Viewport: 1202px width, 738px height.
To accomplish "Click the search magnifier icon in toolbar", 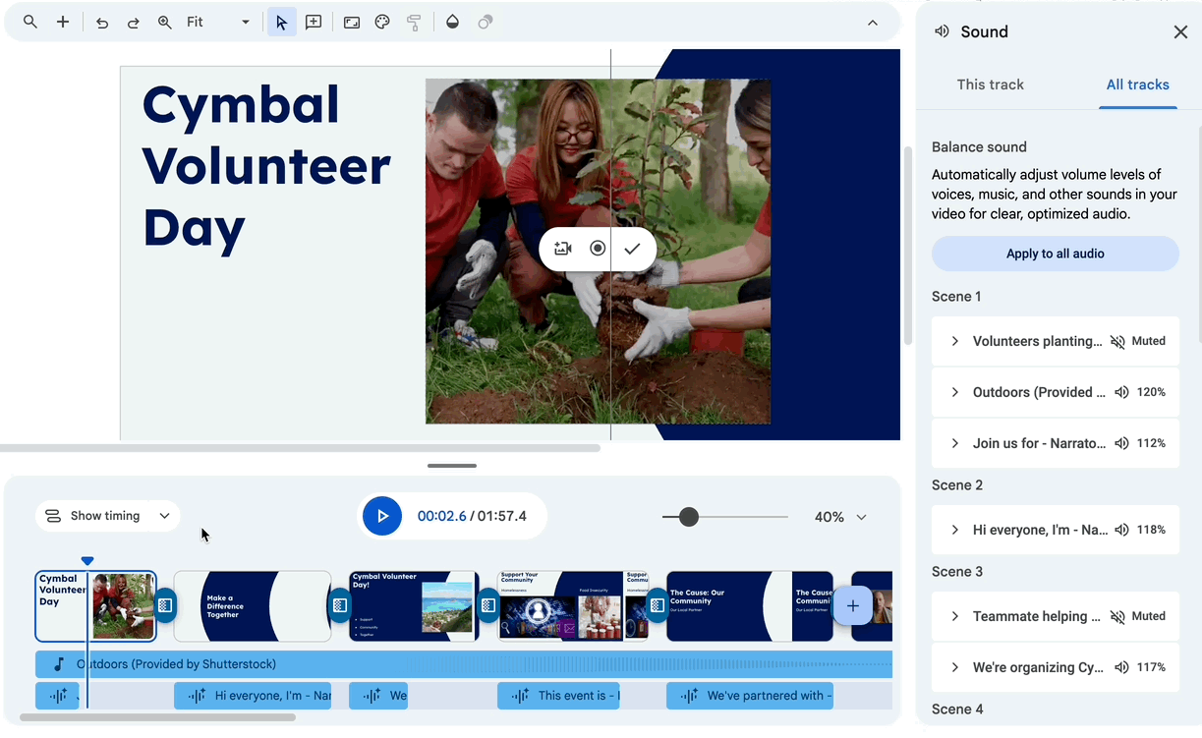I will coord(30,22).
